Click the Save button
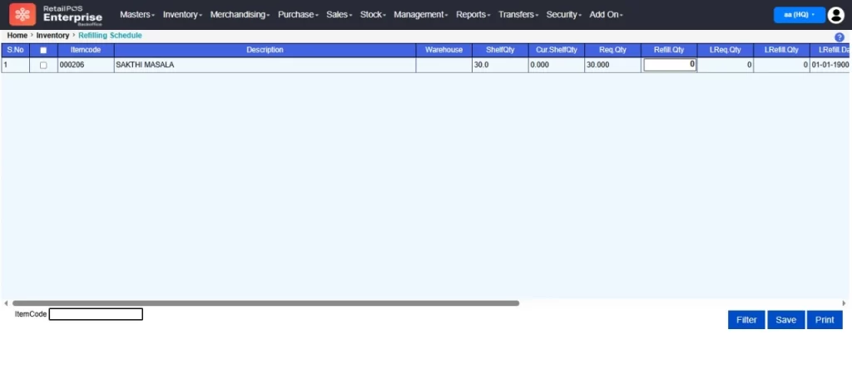 pyautogui.click(x=785, y=320)
